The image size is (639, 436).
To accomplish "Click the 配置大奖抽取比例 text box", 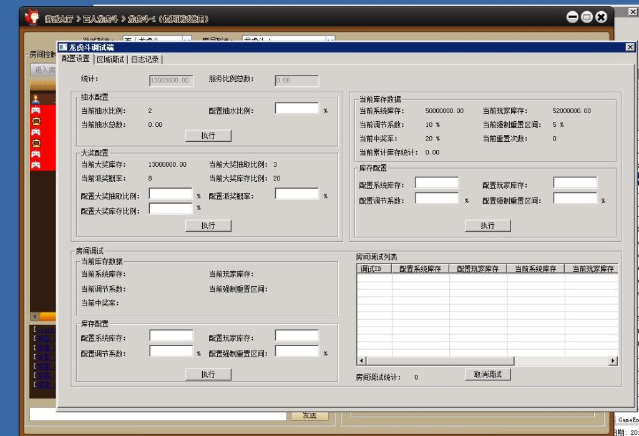I will [170, 194].
